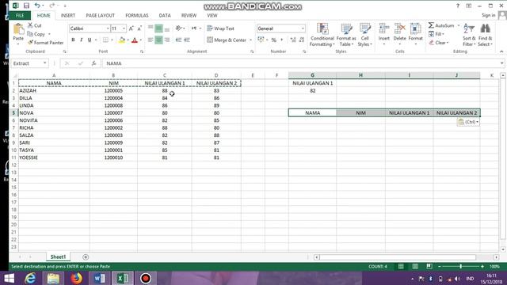Open the Clipboard group dialog launcher
Viewport: 507px width, 285px height.
[x=65, y=51]
